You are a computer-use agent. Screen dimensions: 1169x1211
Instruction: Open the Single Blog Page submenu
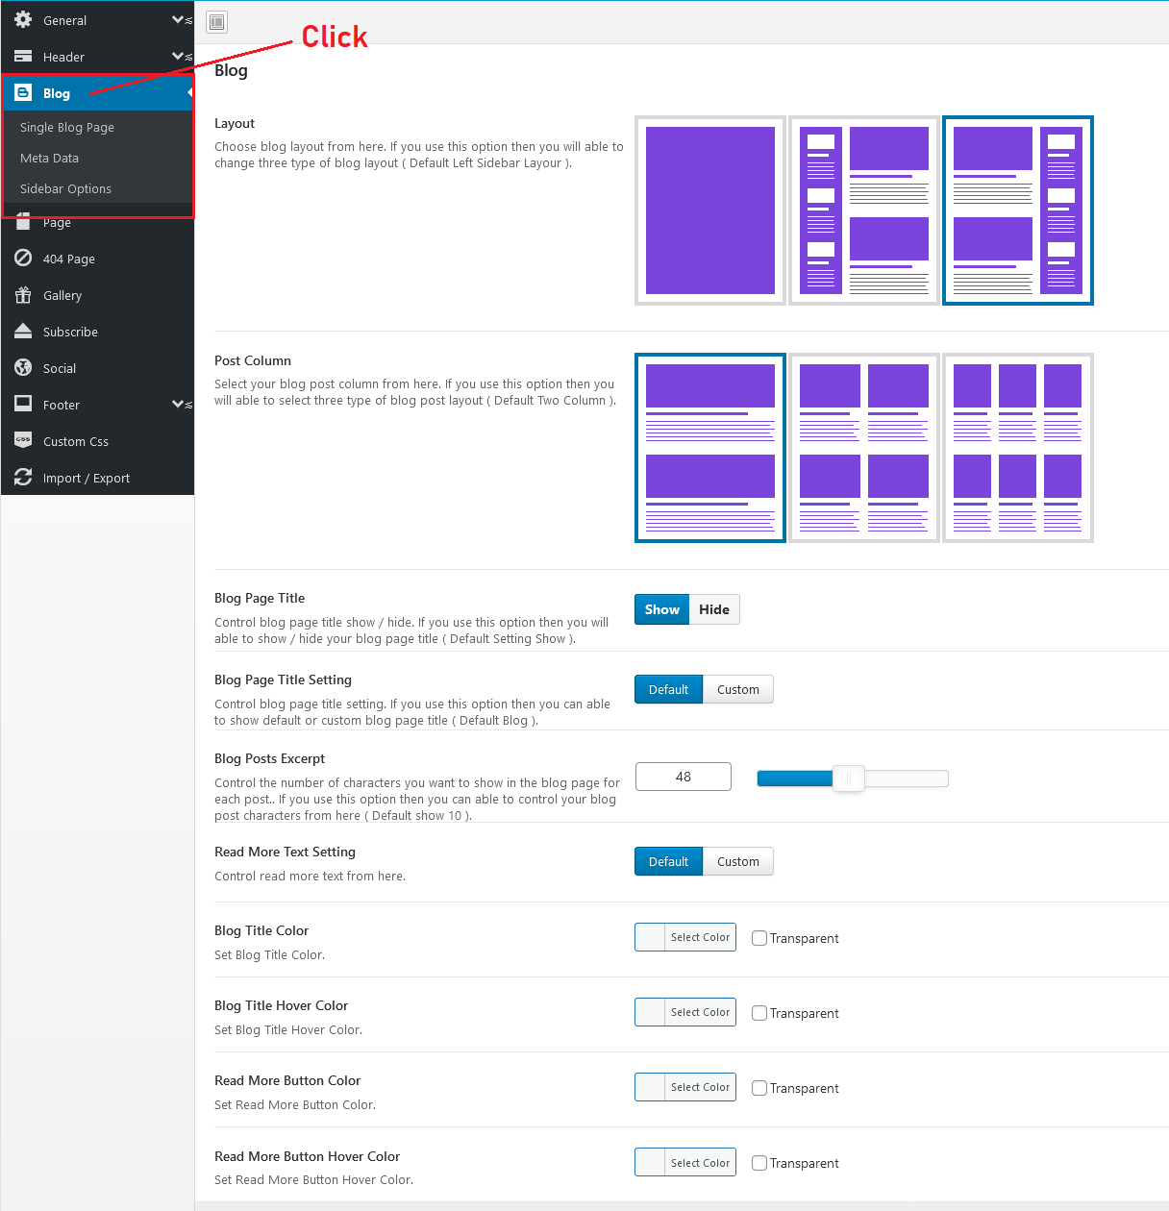coord(67,127)
